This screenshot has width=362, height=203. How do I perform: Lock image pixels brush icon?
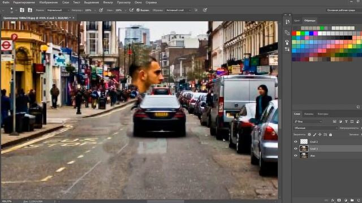(x=314, y=135)
